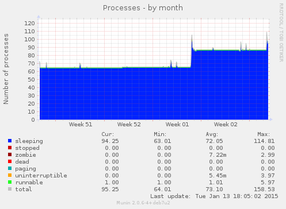This screenshot has height=209, width=286.
Task: Click the step spike at Week 01 end
Action: click(192, 42)
